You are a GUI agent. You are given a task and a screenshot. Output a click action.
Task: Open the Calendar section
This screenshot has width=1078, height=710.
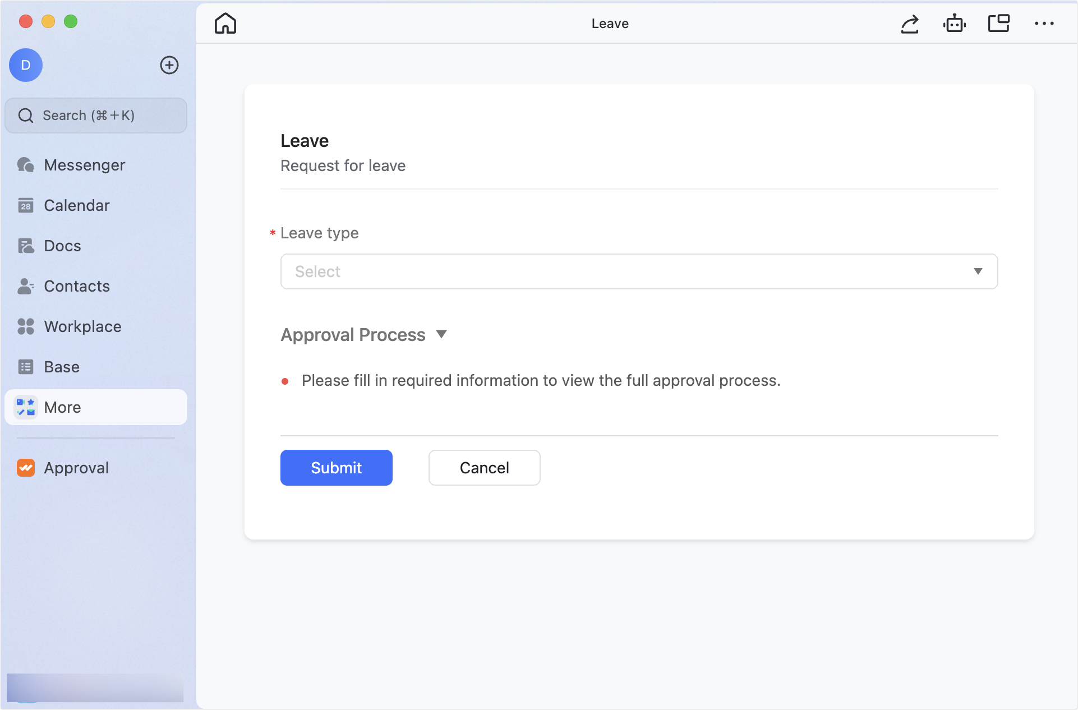[77, 205]
